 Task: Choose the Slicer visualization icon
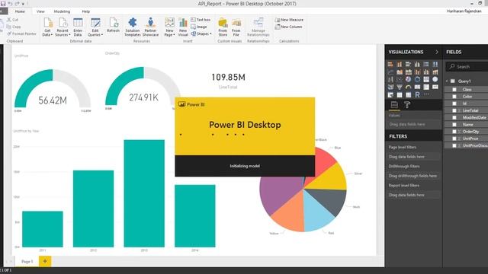[390, 94]
